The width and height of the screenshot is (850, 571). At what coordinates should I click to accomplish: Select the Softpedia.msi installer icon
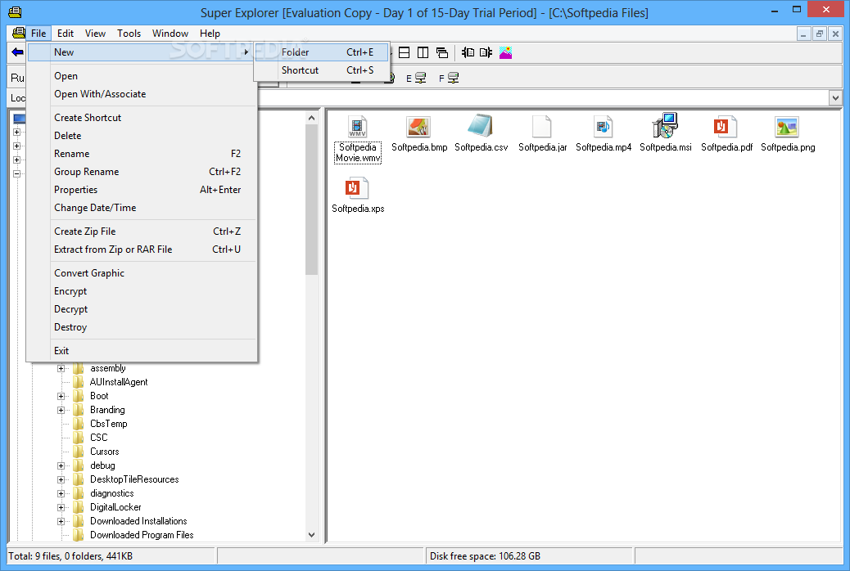[x=665, y=126]
